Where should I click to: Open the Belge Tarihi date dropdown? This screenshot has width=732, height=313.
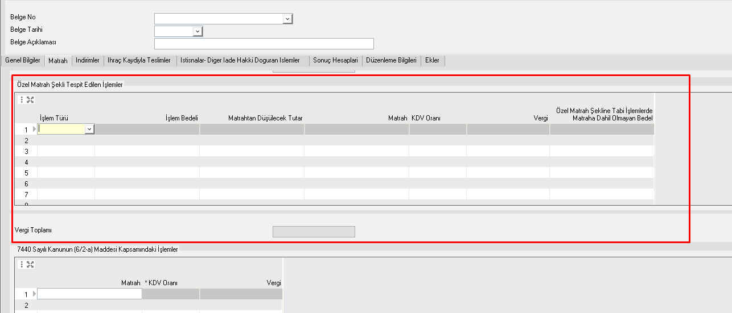click(x=198, y=31)
